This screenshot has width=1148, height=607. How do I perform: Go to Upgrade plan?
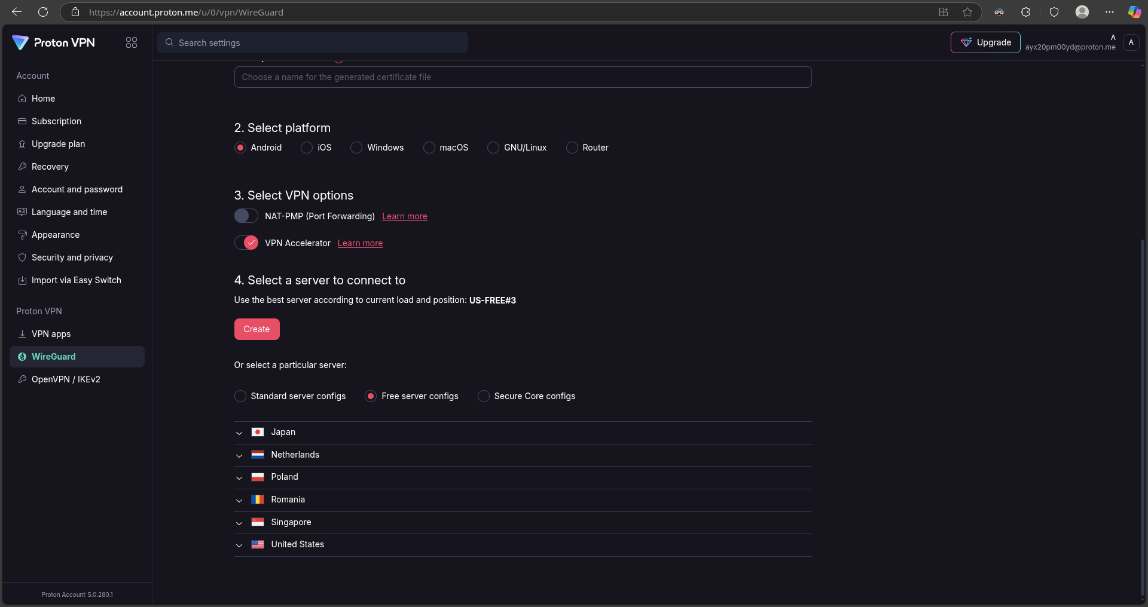77,144
